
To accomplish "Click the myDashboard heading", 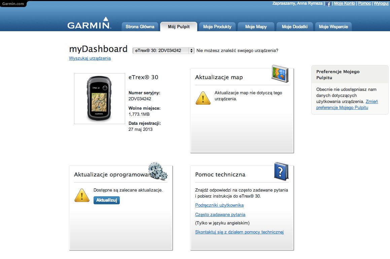I will click(98, 49).
